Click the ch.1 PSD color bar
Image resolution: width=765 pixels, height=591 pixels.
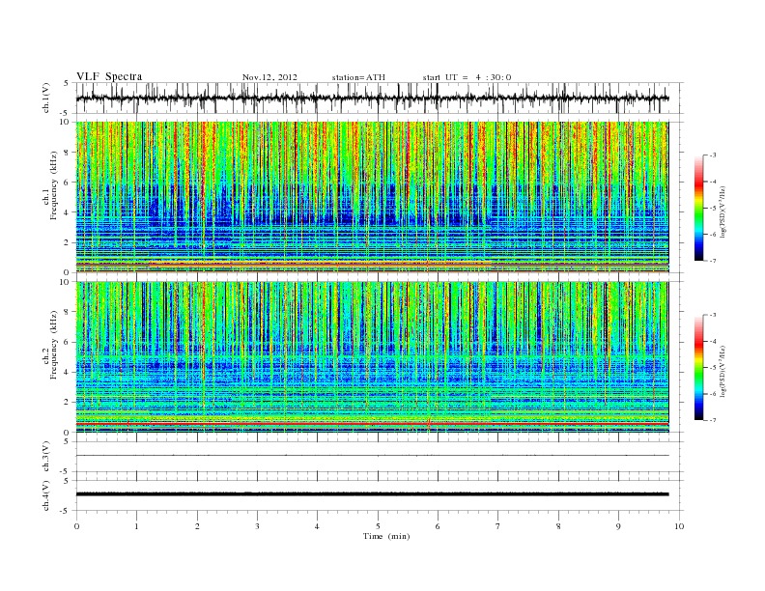pyautogui.click(x=698, y=208)
